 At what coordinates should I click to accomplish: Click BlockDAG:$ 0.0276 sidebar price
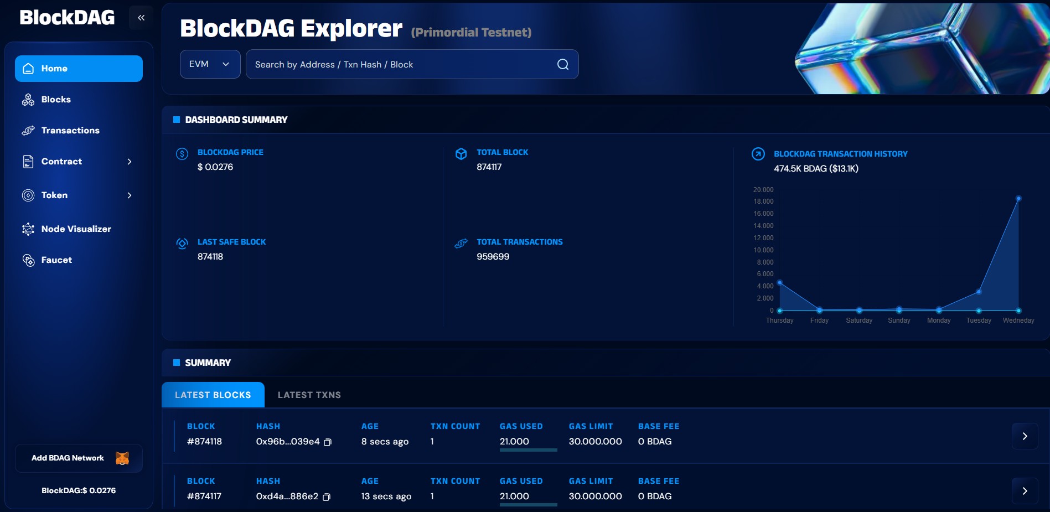click(79, 490)
